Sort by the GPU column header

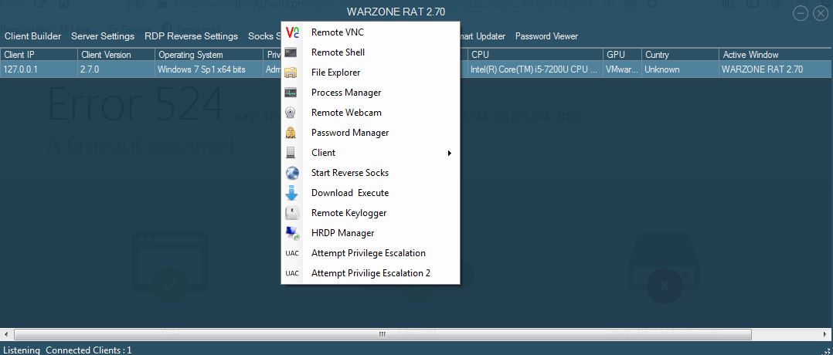click(x=623, y=55)
